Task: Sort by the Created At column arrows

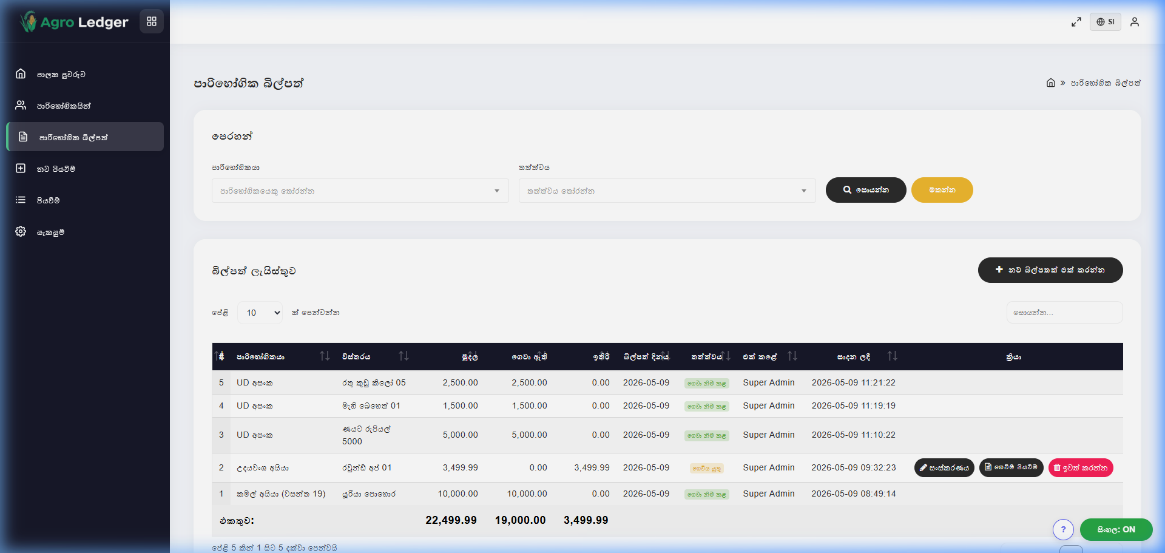Action: [x=892, y=356]
